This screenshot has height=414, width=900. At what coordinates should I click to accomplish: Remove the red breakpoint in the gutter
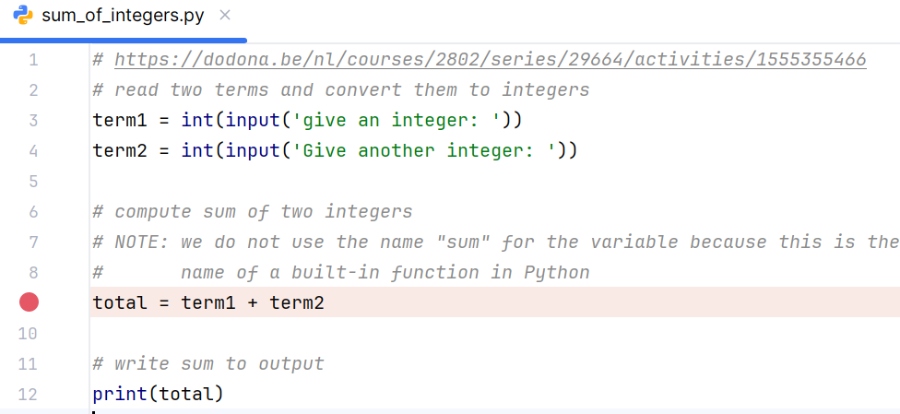[29, 302]
